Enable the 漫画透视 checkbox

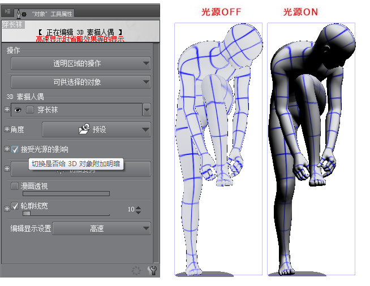[x=15, y=186]
